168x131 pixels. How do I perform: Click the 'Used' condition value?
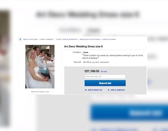pyautogui.click(x=86, y=52)
